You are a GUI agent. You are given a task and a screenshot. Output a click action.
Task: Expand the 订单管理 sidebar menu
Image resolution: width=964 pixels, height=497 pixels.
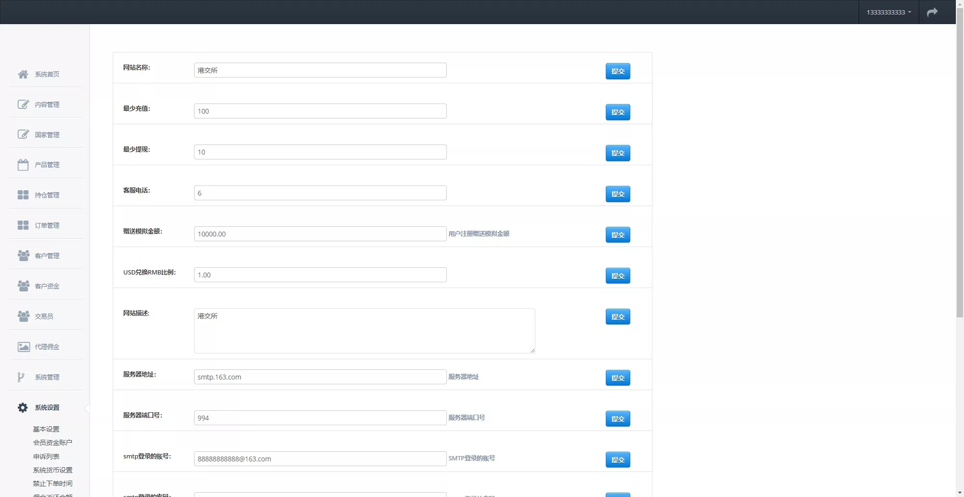[47, 225]
